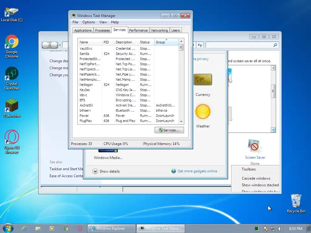Select the bthserv service row
This screenshot has width=311, height=233.
(128, 110)
